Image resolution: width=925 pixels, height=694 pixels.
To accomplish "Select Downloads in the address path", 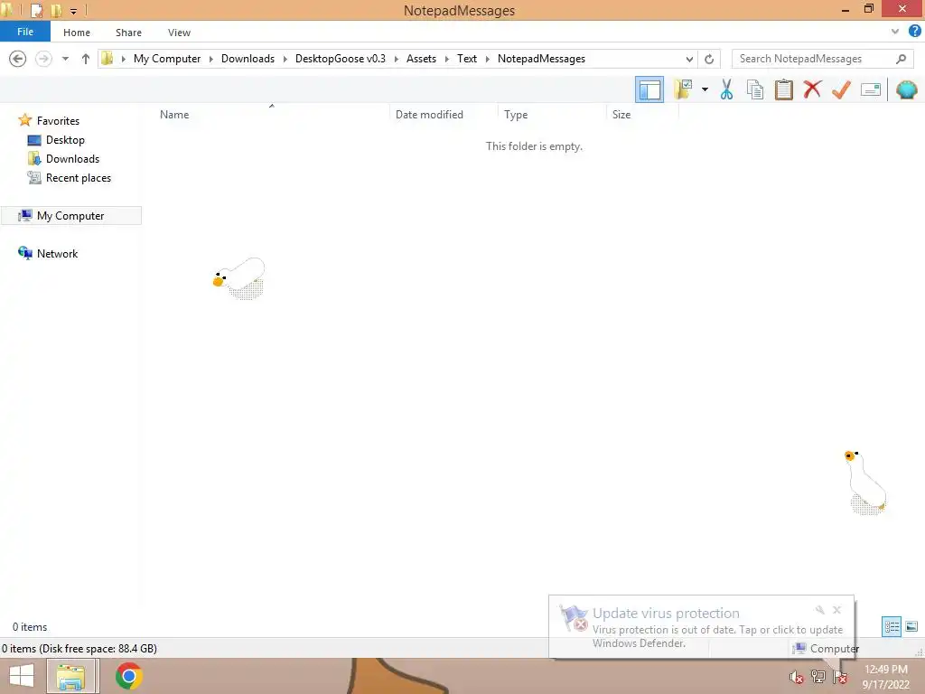I will (248, 59).
